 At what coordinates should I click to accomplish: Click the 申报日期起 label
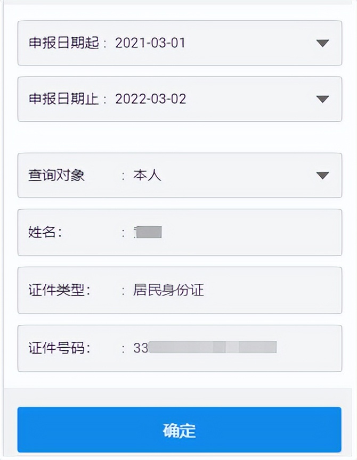click(57, 43)
